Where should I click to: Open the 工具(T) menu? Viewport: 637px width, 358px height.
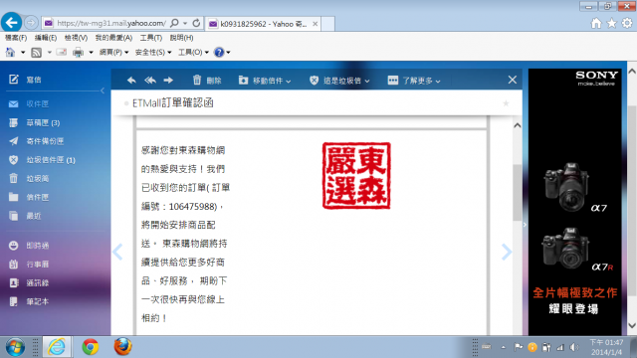click(151, 38)
